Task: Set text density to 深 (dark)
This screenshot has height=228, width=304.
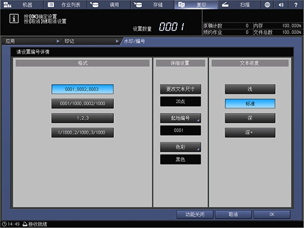Action: (x=250, y=118)
